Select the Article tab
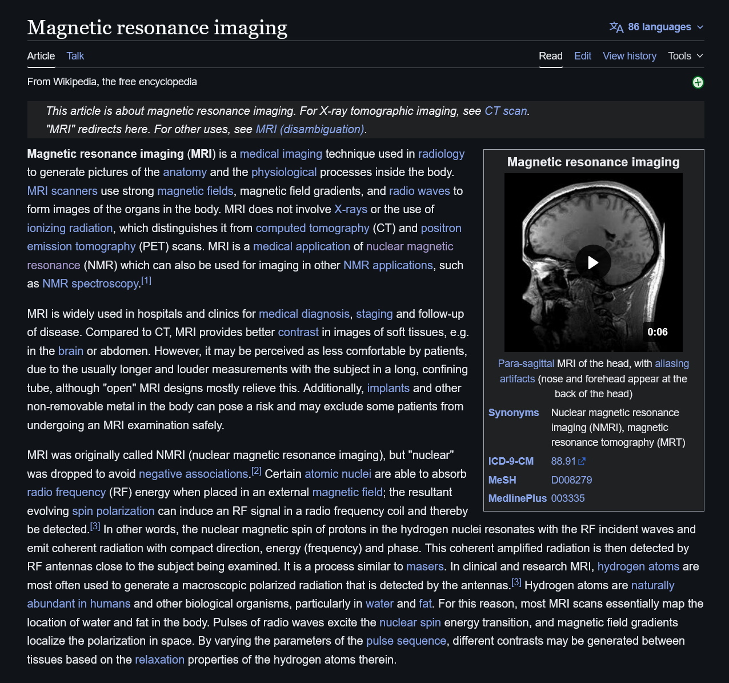Screen dimensions: 729x683 point(41,56)
